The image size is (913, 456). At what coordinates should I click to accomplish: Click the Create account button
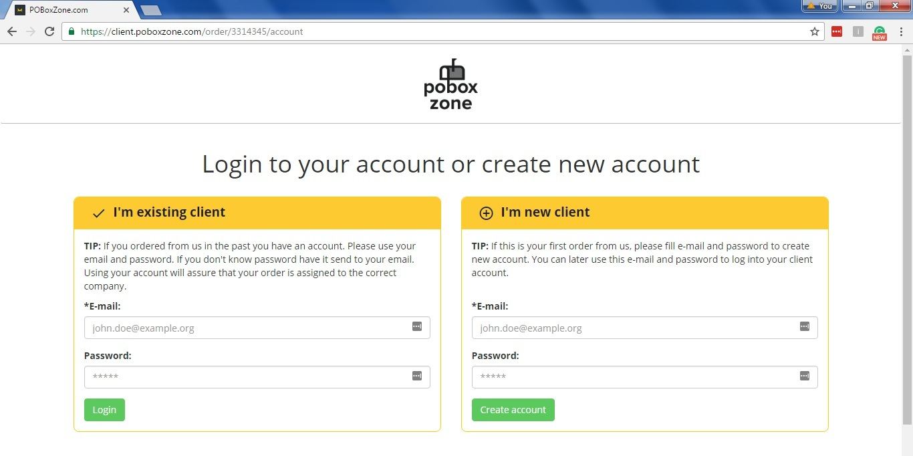[513, 410]
